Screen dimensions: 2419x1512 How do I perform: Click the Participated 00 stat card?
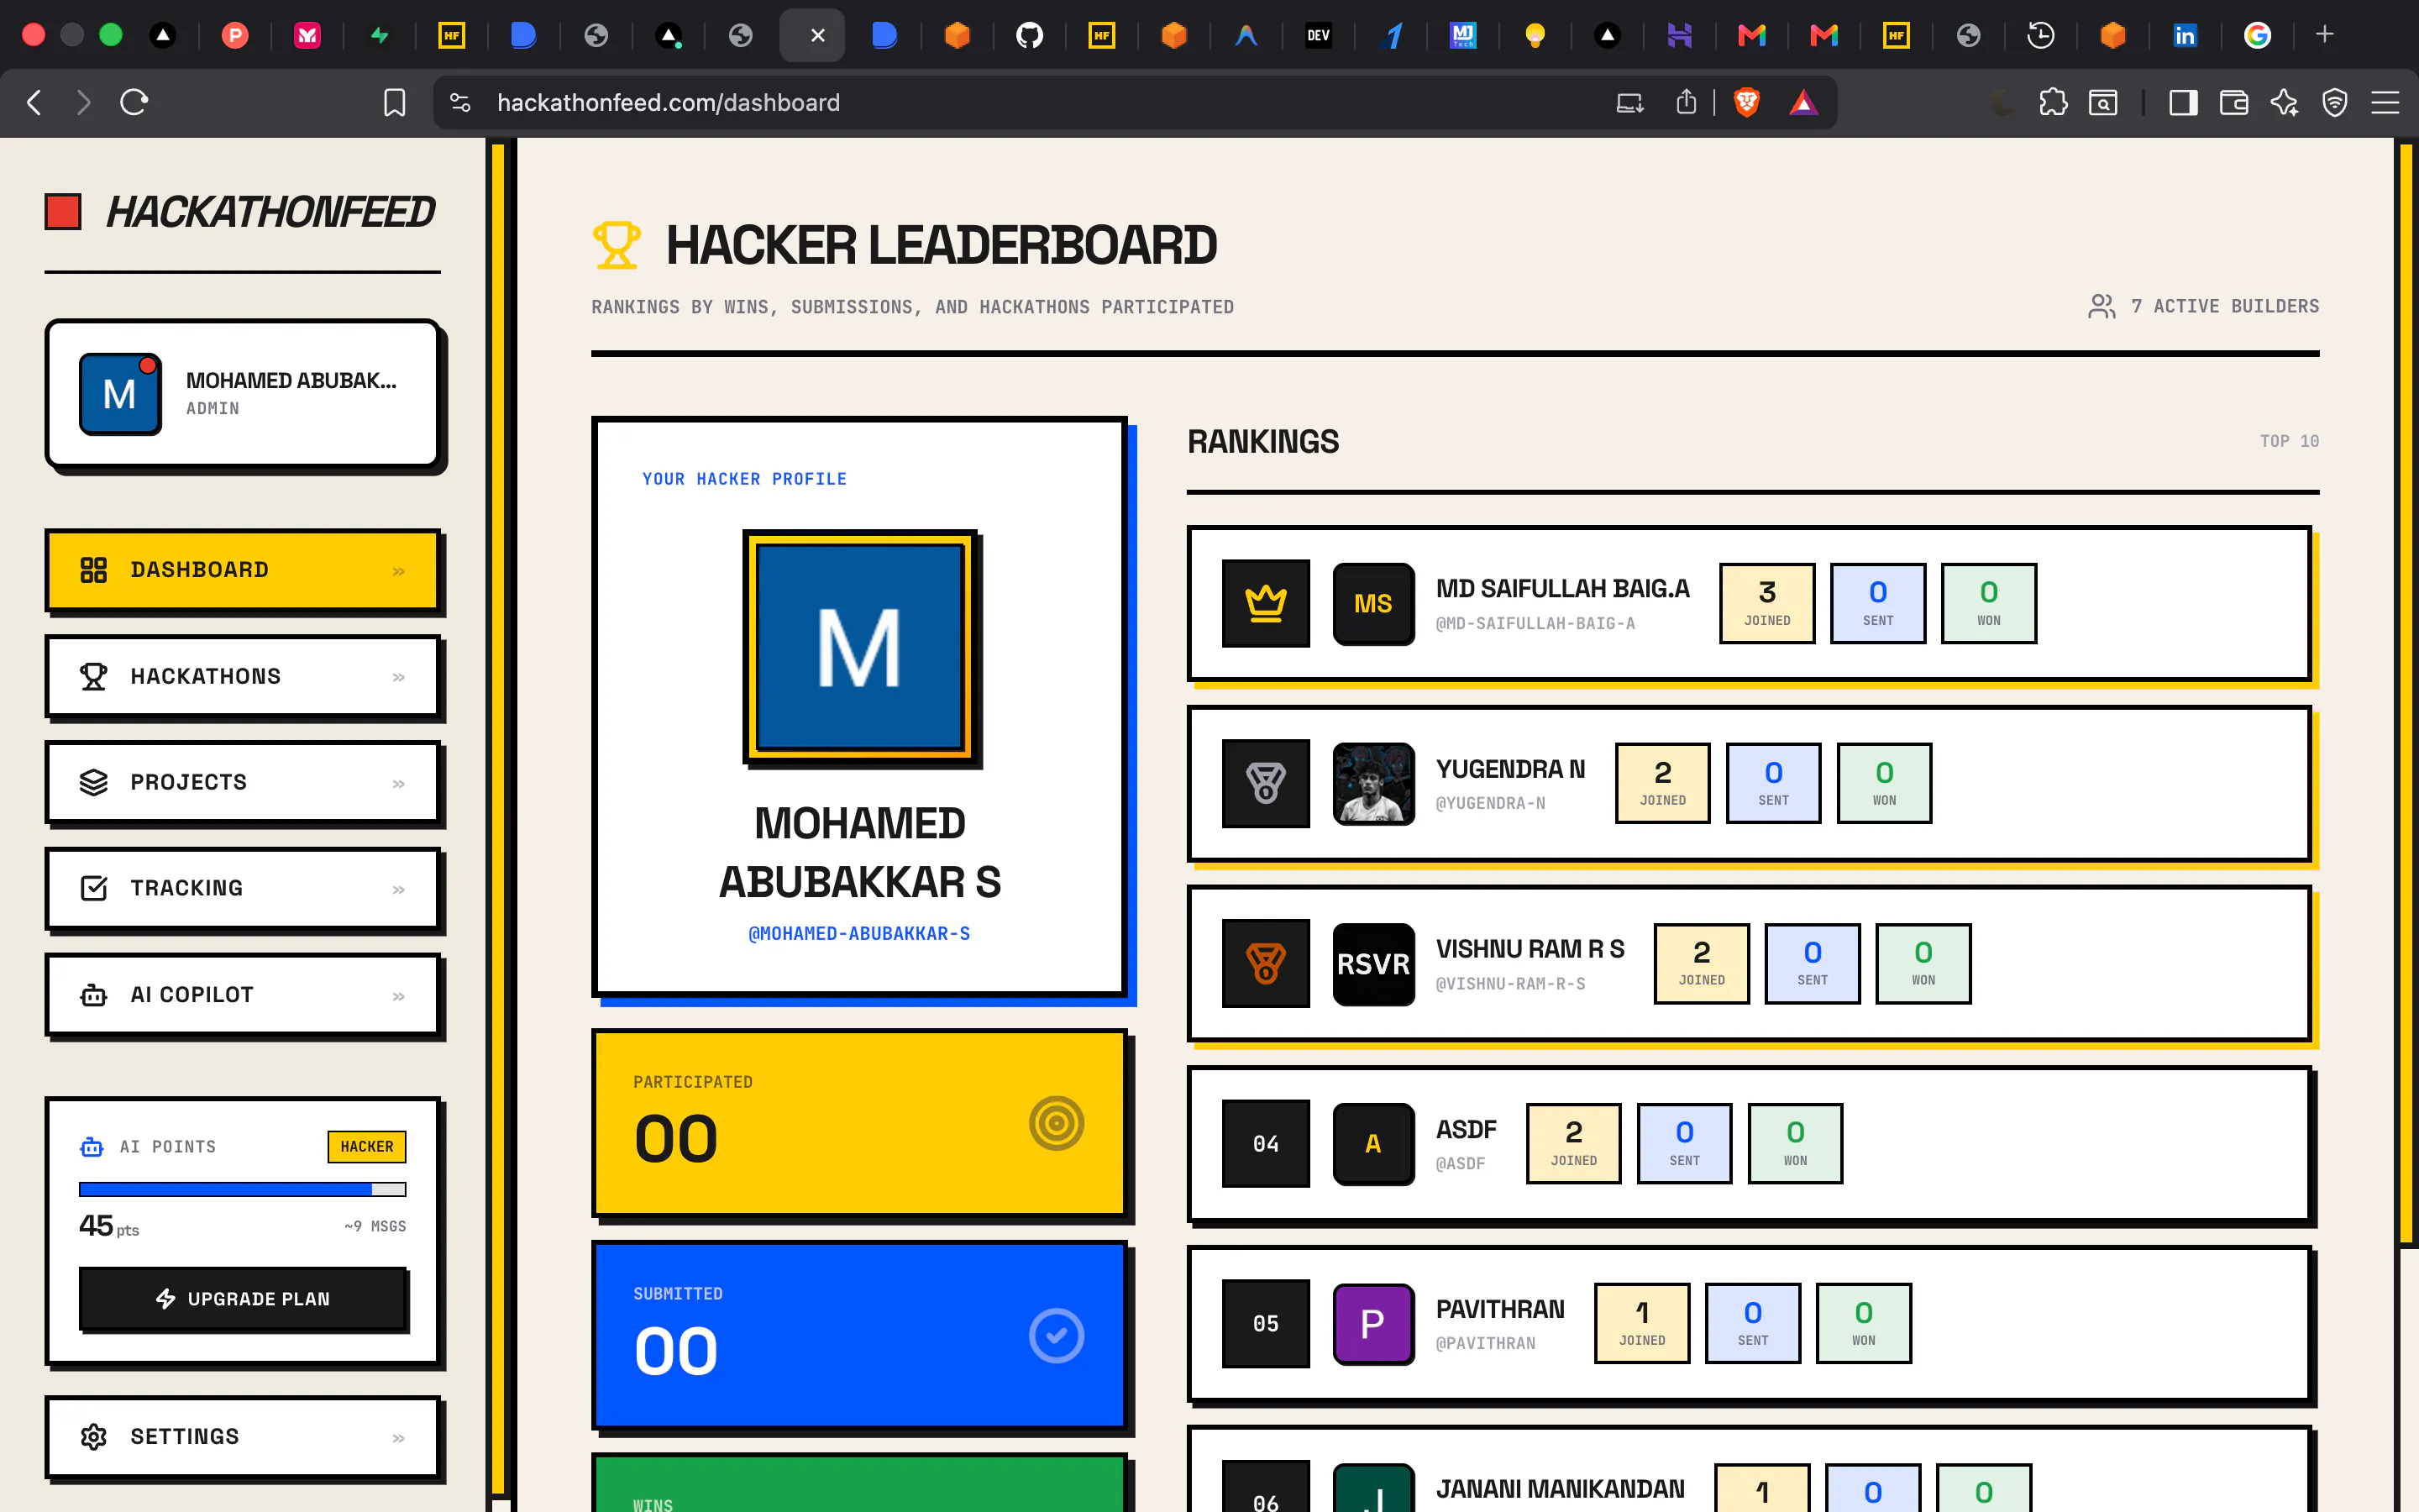click(859, 1123)
